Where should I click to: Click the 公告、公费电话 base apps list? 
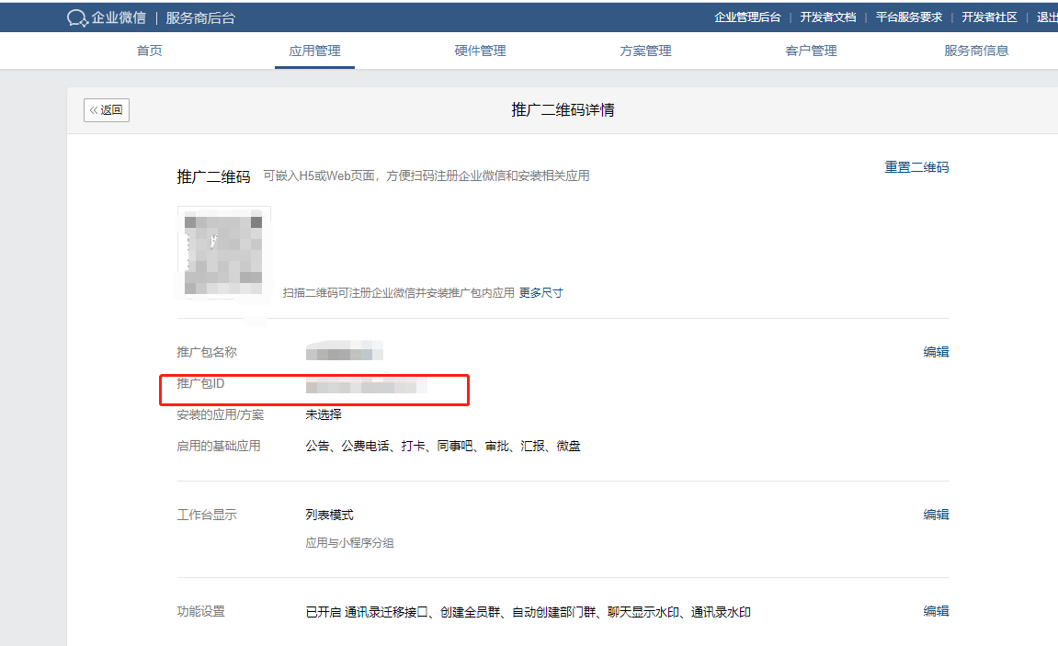click(x=443, y=446)
